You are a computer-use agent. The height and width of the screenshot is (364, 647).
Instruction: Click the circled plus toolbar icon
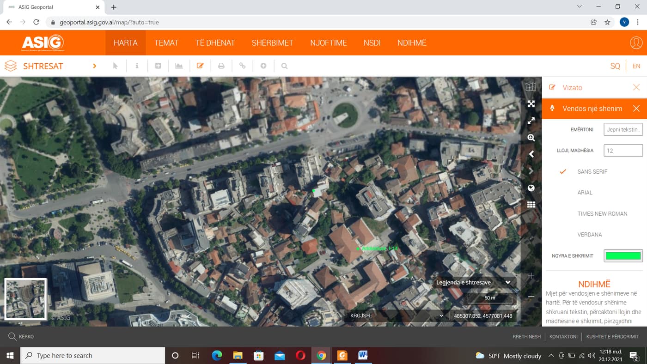coord(263,66)
